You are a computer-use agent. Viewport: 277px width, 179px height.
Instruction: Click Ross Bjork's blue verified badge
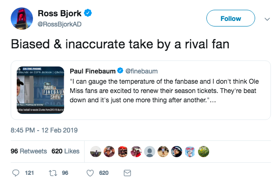click(88, 13)
